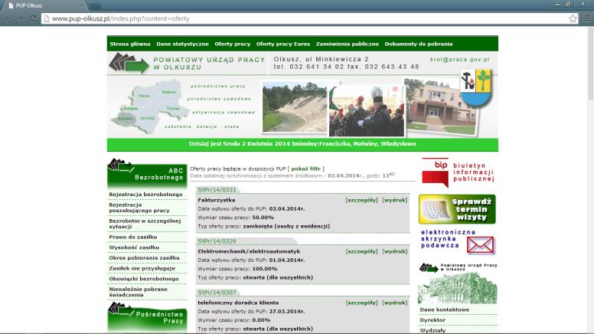Open szczegóły for Fakturzystka offer
594x334 pixels.
pos(361,200)
